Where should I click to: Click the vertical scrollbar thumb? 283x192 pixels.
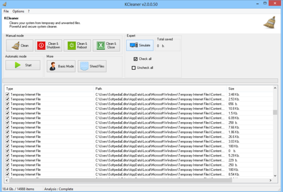275,112
